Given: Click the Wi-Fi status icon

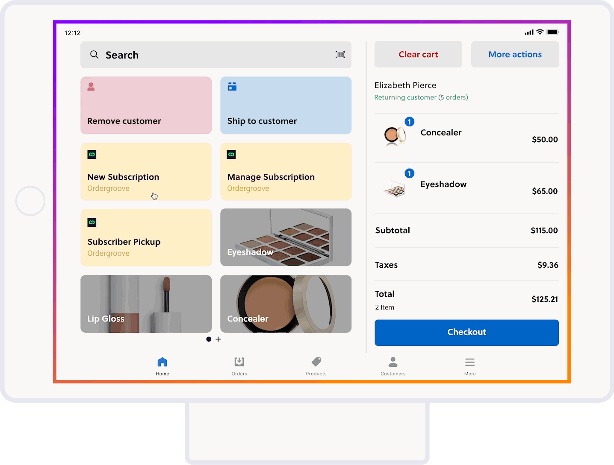Looking at the screenshot, I should tap(540, 32).
